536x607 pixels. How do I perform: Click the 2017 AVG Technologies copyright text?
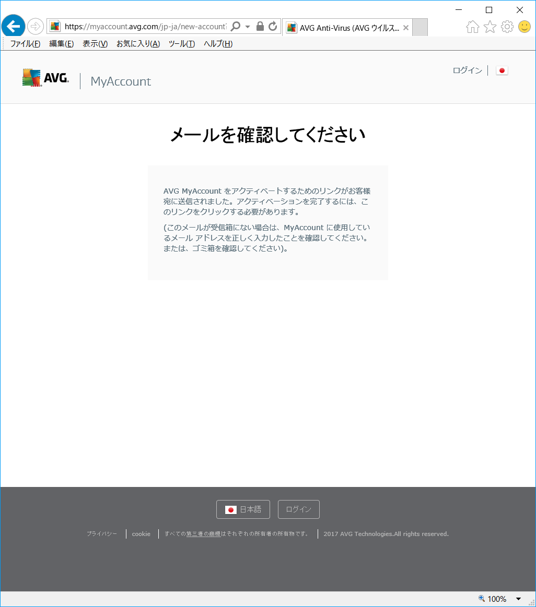[x=386, y=534]
